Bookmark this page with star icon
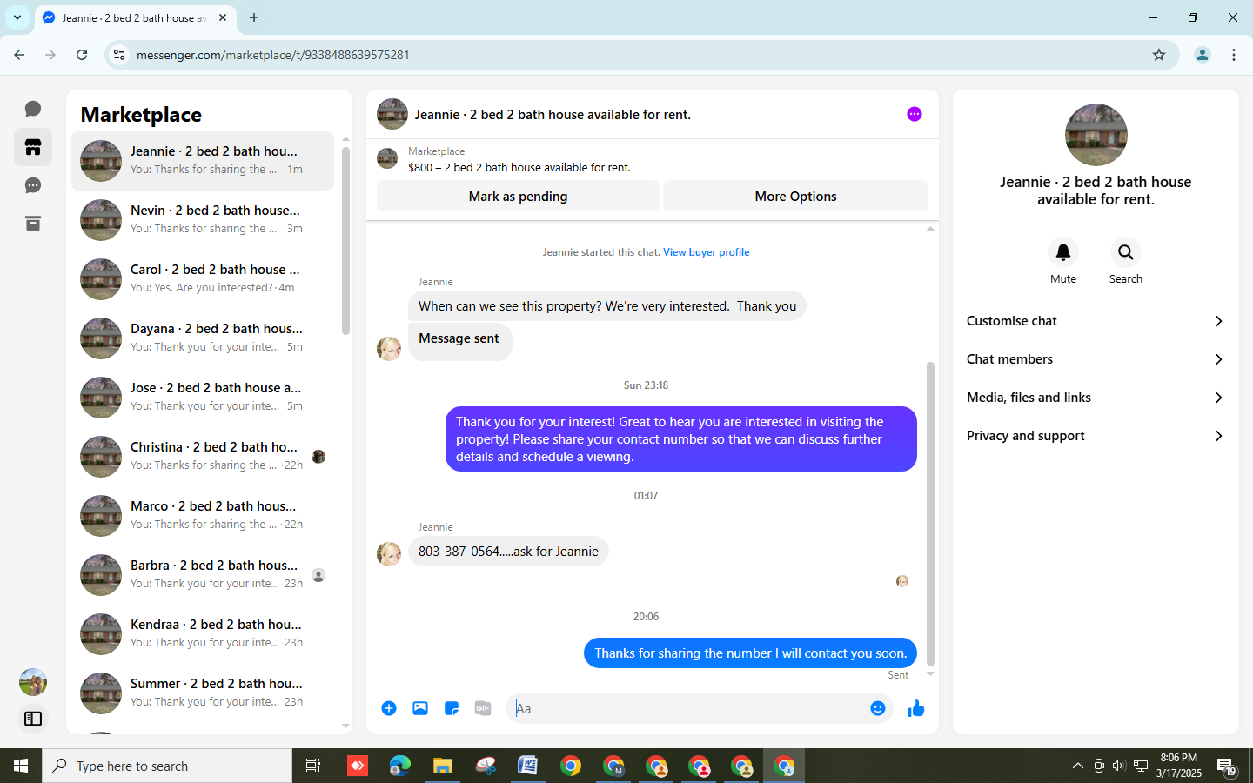Viewport: 1253px width, 783px height. 1159,55
